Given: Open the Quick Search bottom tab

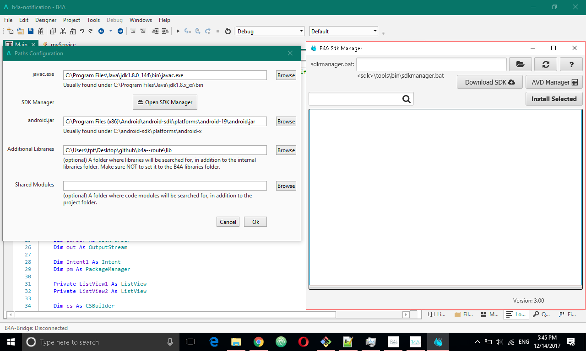Looking at the screenshot, I should [542, 314].
